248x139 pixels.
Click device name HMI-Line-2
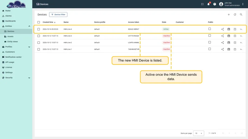[68, 43]
